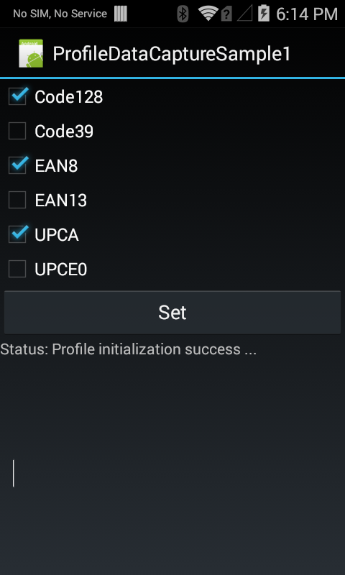Tap the Wi-Fi signal icon

208,14
